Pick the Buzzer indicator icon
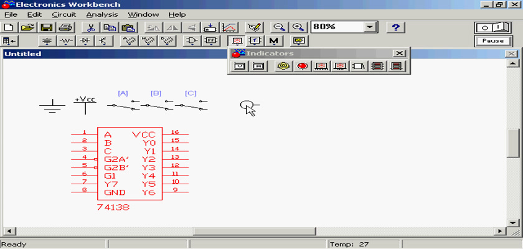The width and height of the screenshot is (523, 249). [x=358, y=66]
